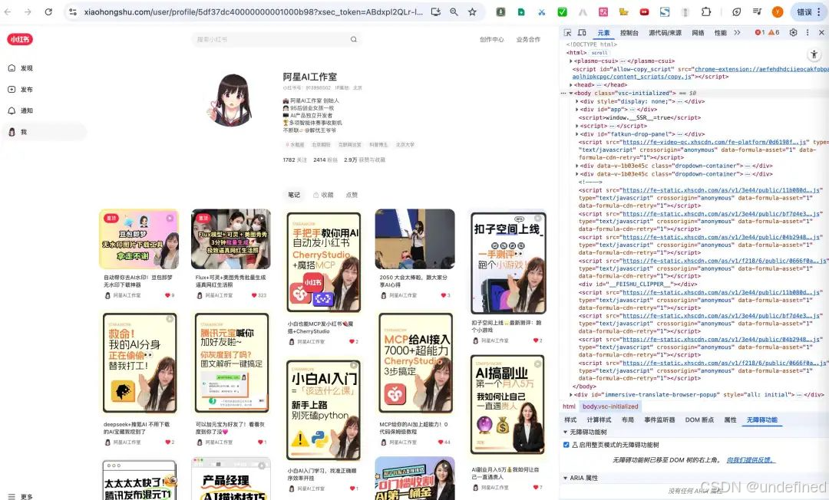
Task: Open the red YouTube-style extension icon
Action: tap(645, 12)
